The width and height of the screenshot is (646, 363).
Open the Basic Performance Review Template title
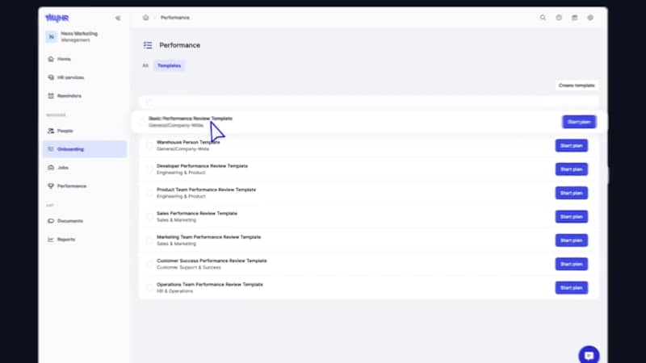(191, 119)
